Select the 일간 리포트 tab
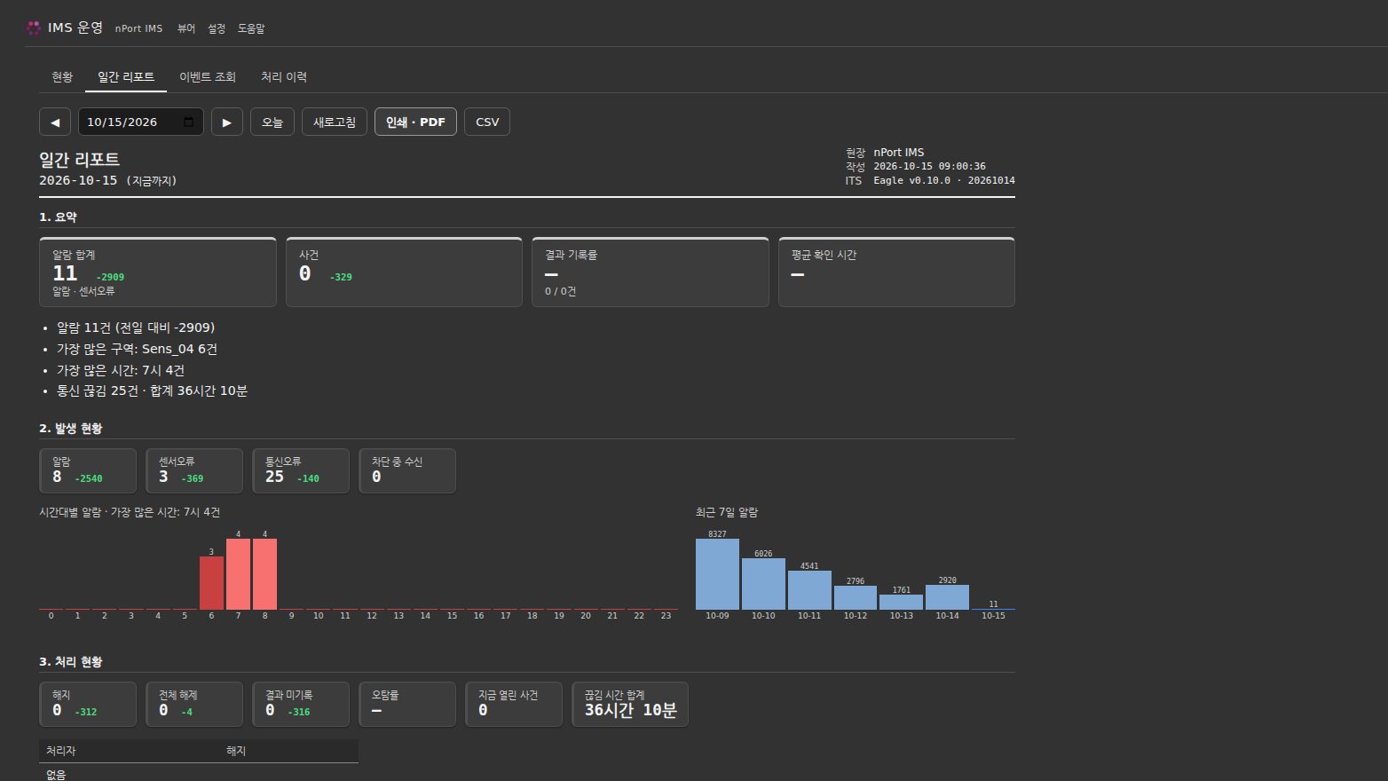The height and width of the screenshot is (781, 1388). click(x=126, y=77)
